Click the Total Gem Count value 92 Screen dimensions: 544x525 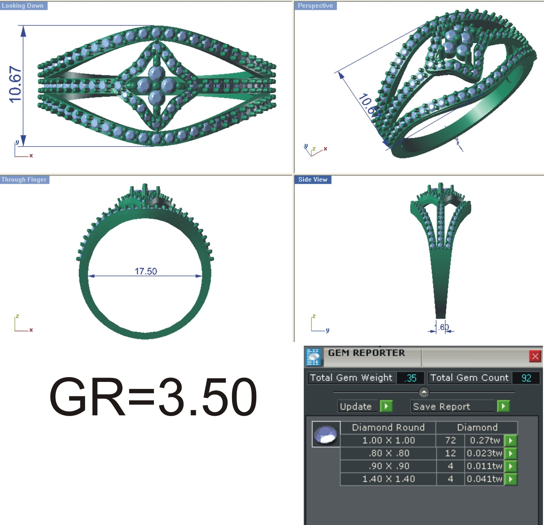click(526, 378)
